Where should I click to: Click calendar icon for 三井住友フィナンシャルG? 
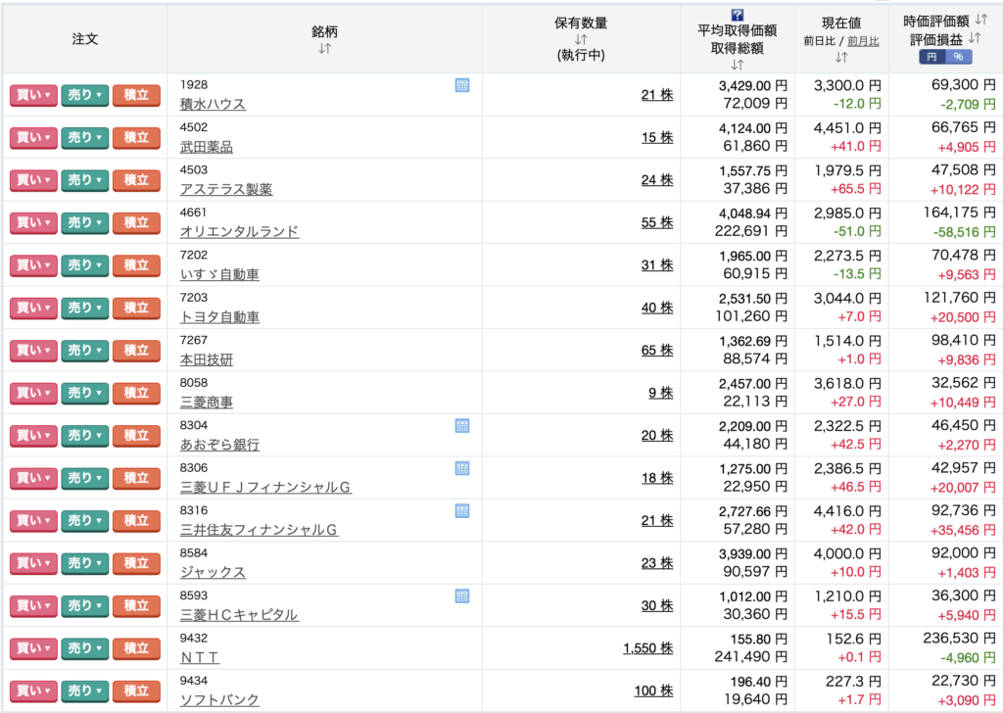[x=462, y=511]
